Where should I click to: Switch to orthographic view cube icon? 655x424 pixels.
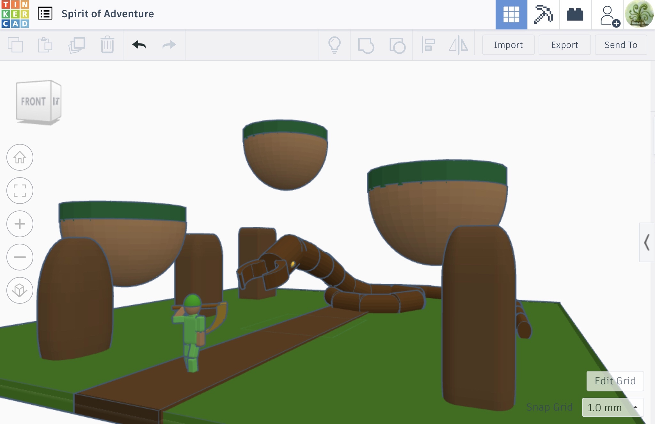click(20, 290)
